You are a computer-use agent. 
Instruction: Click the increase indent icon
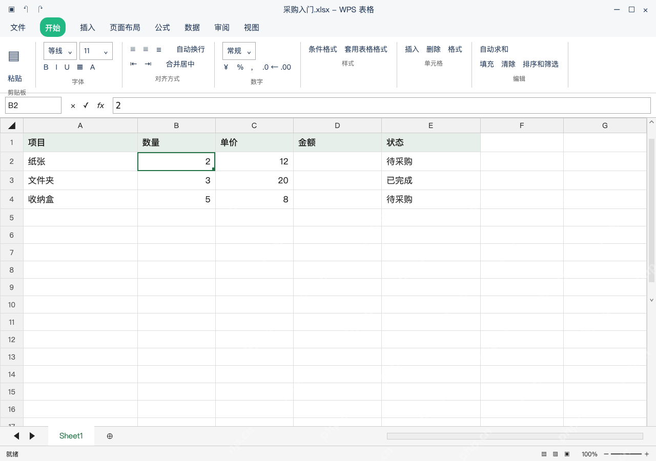tap(148, 64)
